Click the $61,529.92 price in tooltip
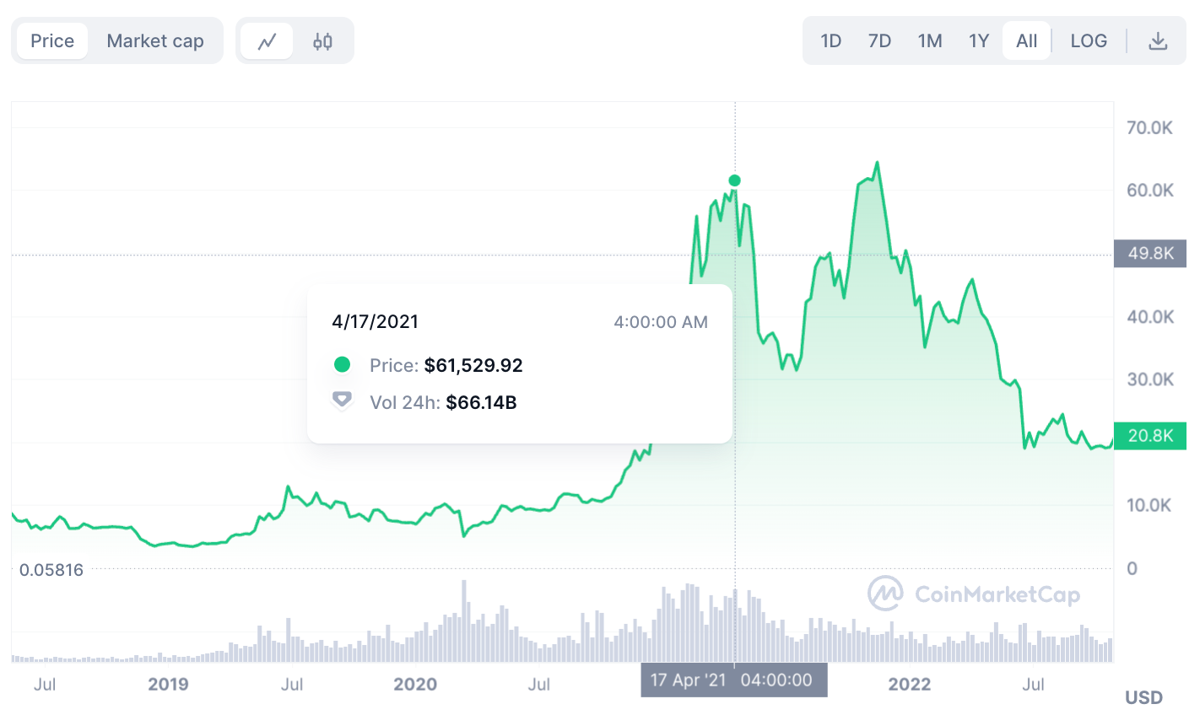This screenshot has width=1200, height=715. [473, 366]
